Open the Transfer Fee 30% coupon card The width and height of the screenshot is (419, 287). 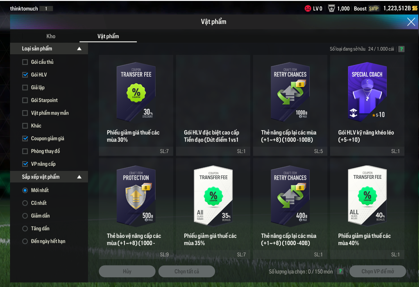click(136, 105)
